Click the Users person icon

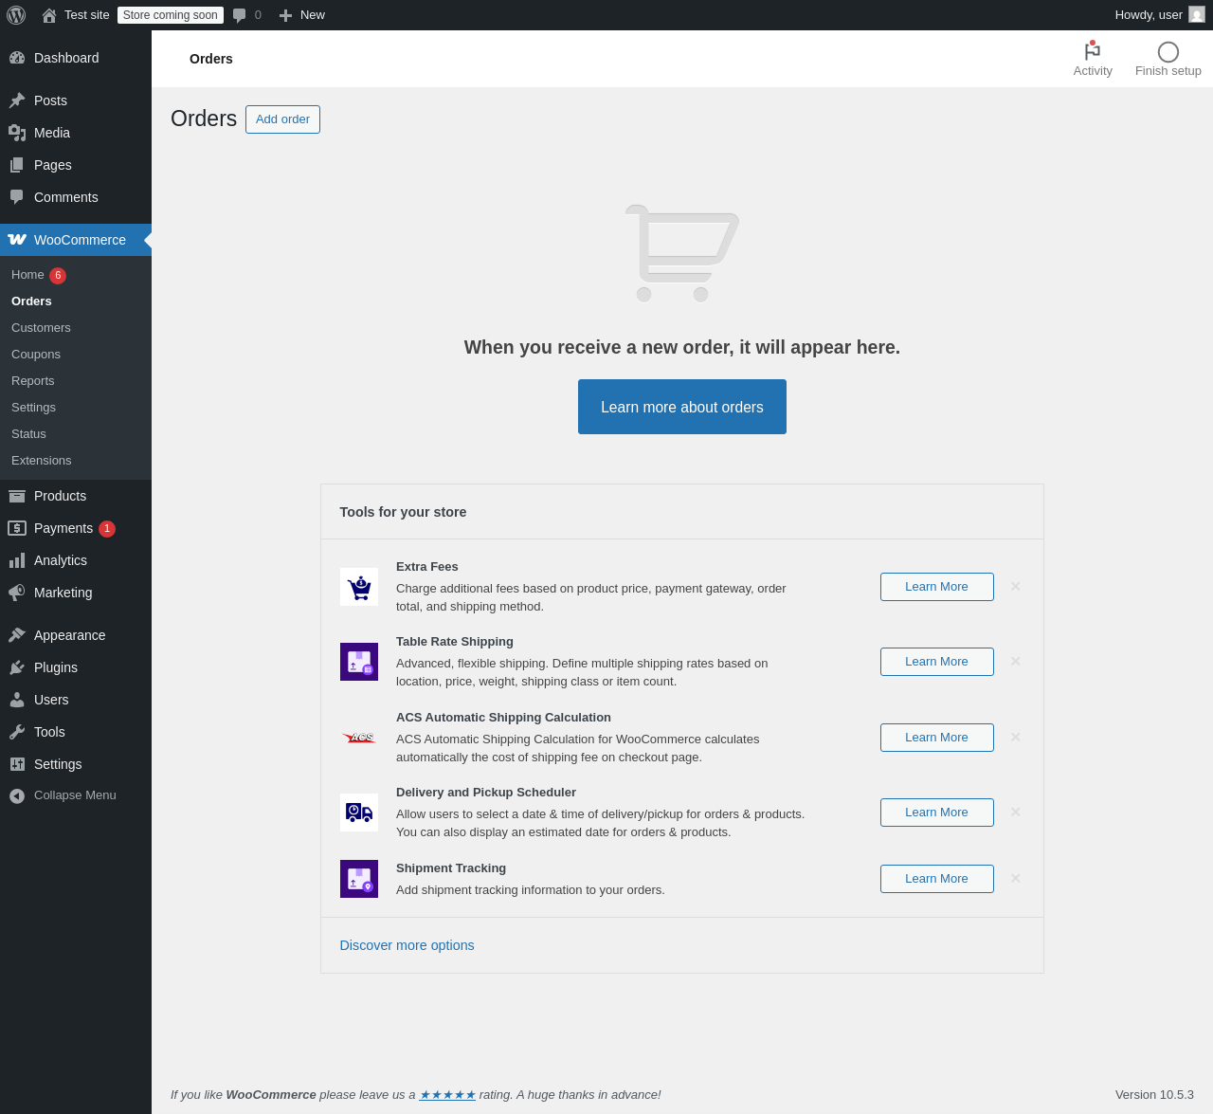[x=17, y=700]
